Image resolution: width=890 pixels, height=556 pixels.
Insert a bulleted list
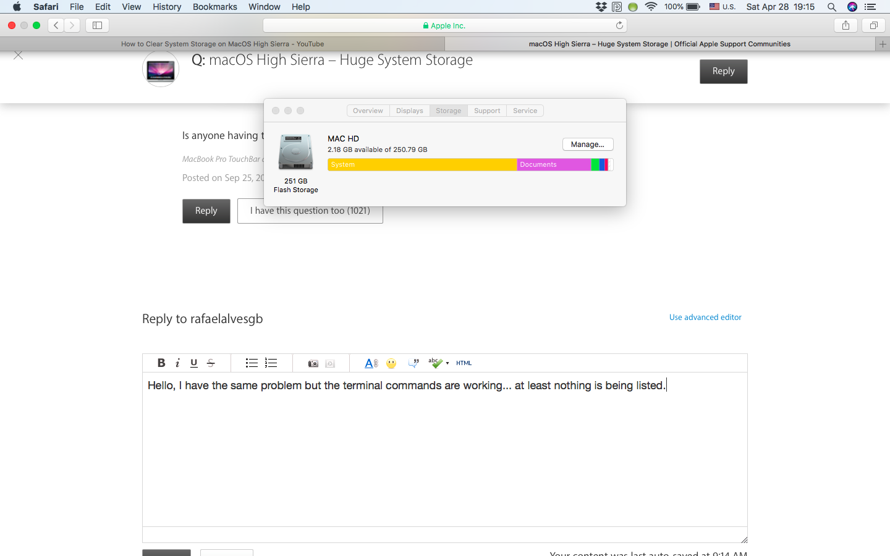pyautogui.click(x=252, y=363)
